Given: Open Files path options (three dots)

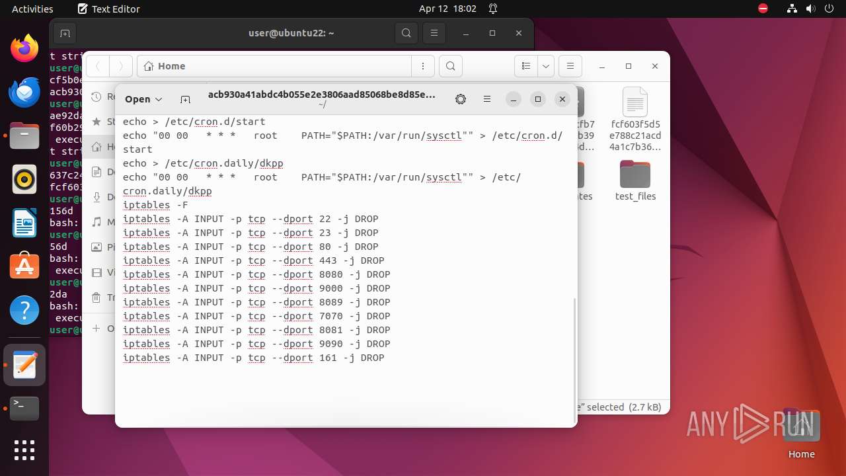Looking at the screenshot, I should pyautogui.click(x=422, y=66).
